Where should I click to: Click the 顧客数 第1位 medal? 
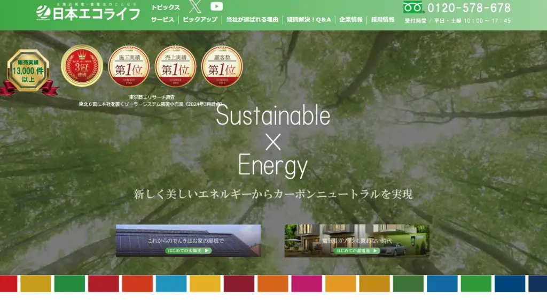[222, 66]
